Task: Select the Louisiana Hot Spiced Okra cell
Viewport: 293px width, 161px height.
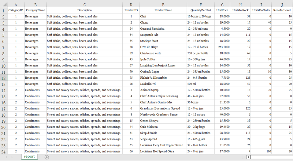Action: [x=163, y=151]
